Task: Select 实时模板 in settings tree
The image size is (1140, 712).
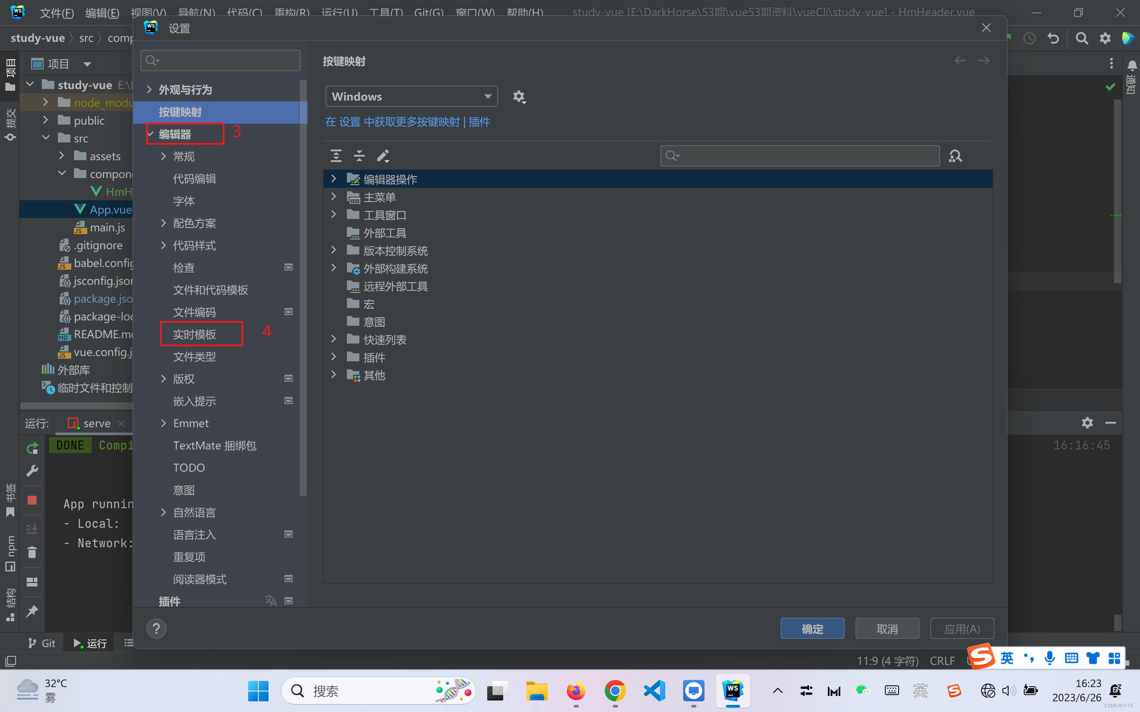Action: [195, 334]
